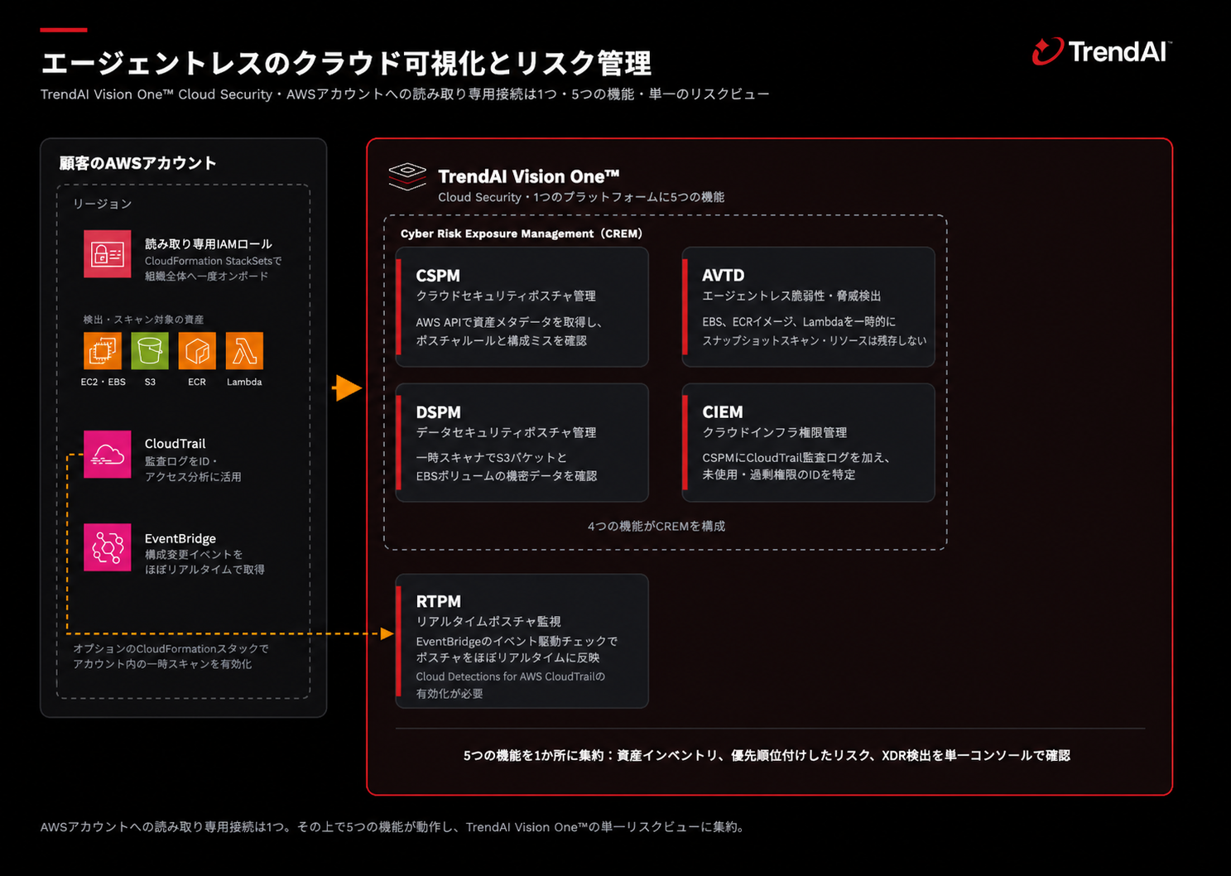The image size is (1231, 876).
Task: Click the text 読み取り専用IAMロール
Action: (x=209, y=244)
